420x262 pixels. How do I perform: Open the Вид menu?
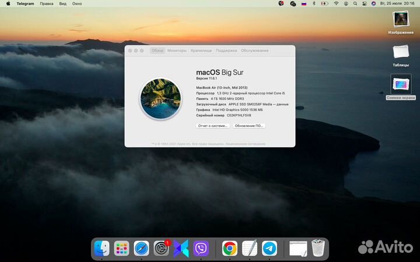point(62,3)
